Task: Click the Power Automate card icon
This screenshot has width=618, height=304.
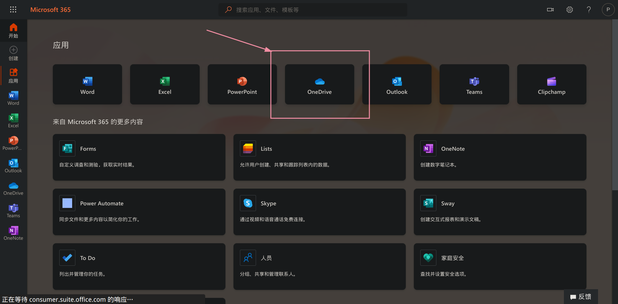Action: coord(67,203)
